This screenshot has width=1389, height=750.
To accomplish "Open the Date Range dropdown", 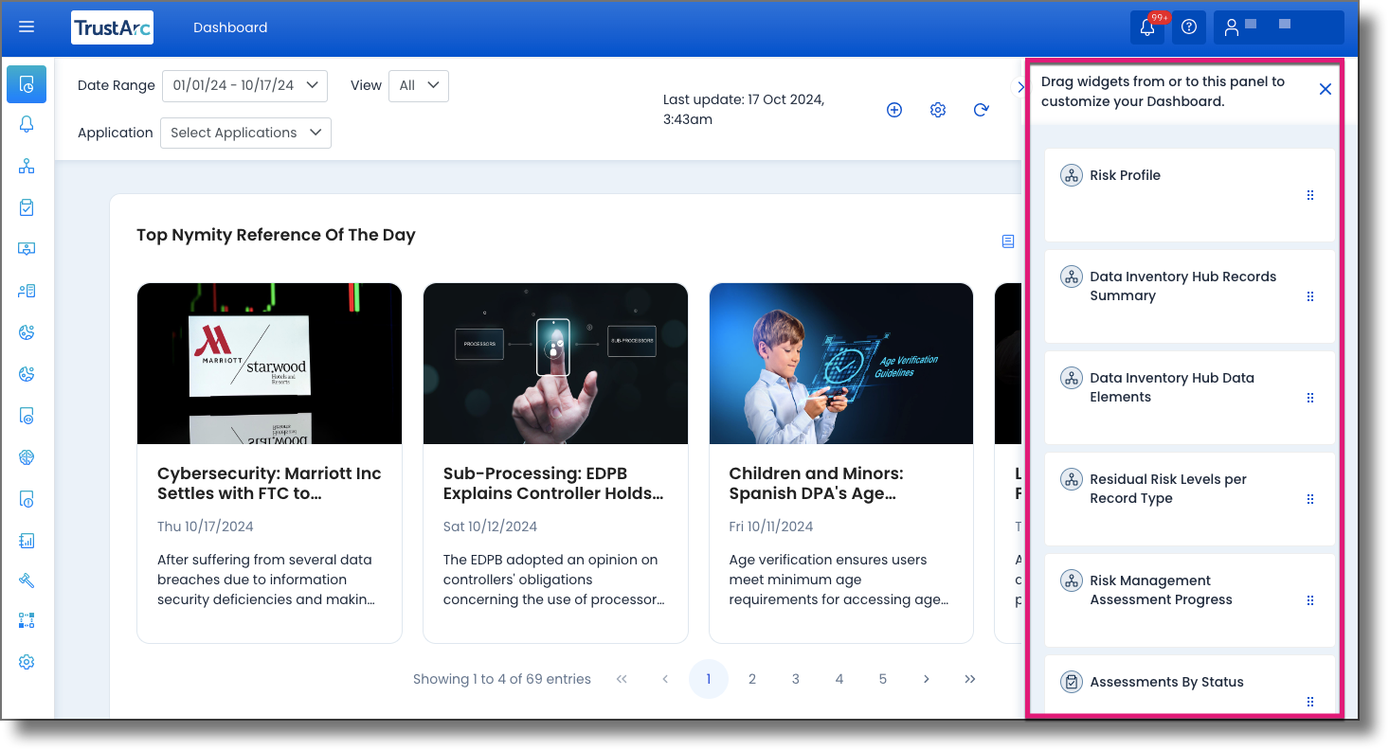I will [x=245, y=85].
